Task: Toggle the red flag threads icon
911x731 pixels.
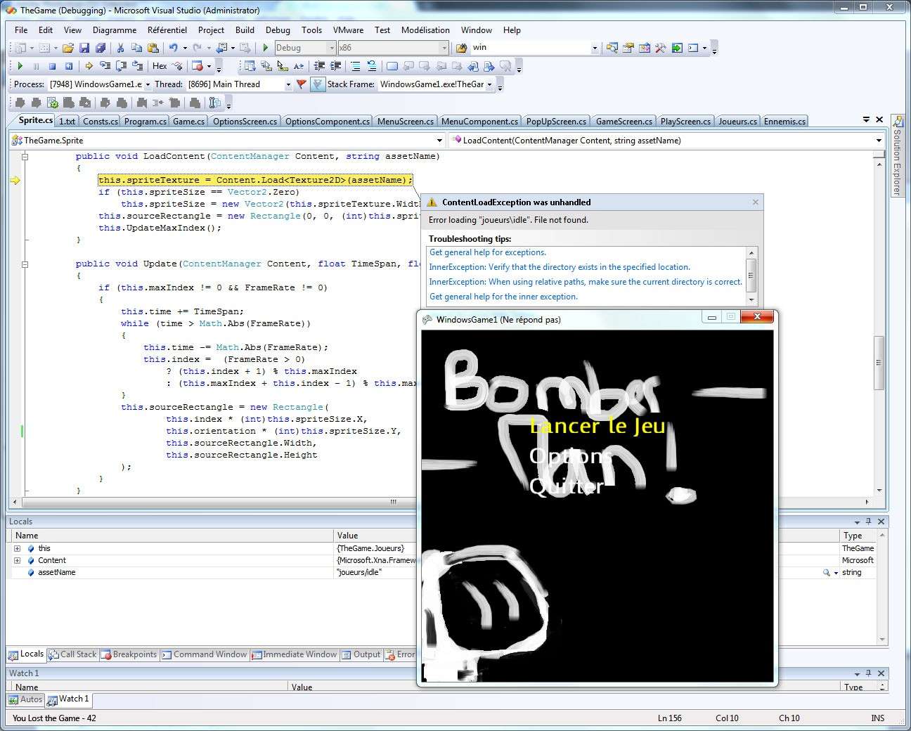Action: [x=301, y=84]
